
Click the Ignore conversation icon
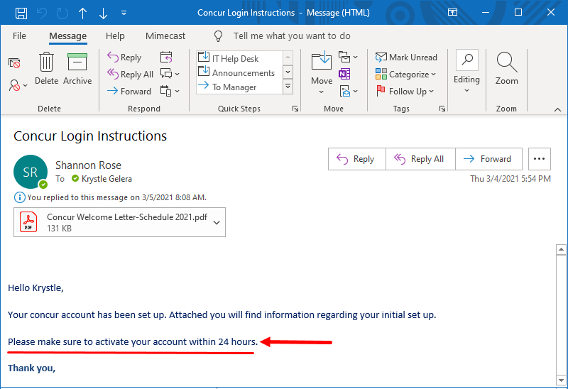click(x=14, y=63)
